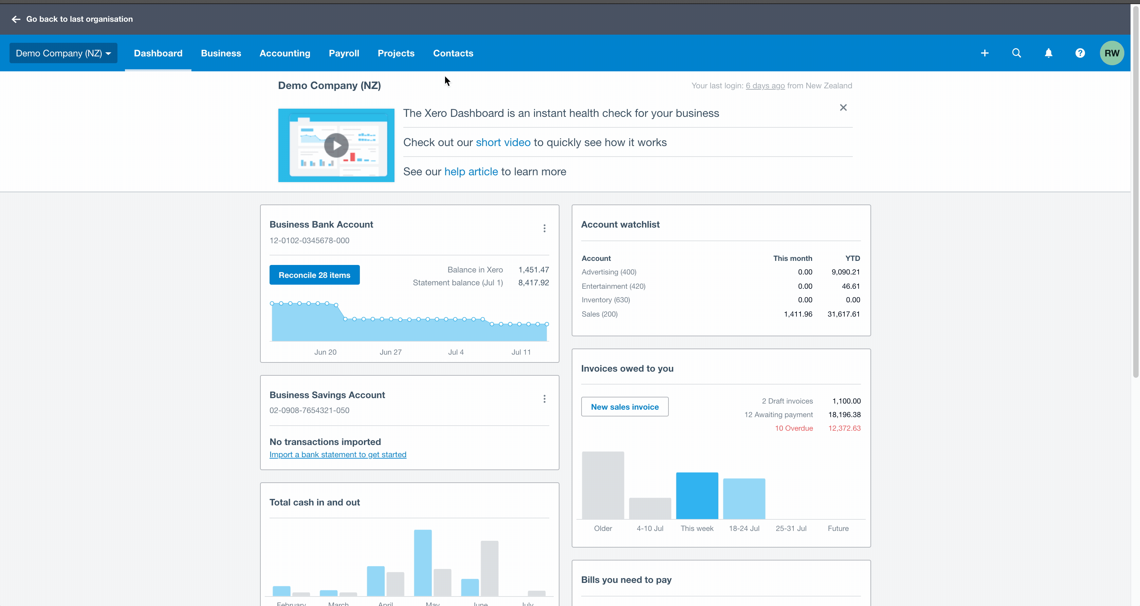
Task: Open the help question mark icon
Action: tap(1080, 53)
